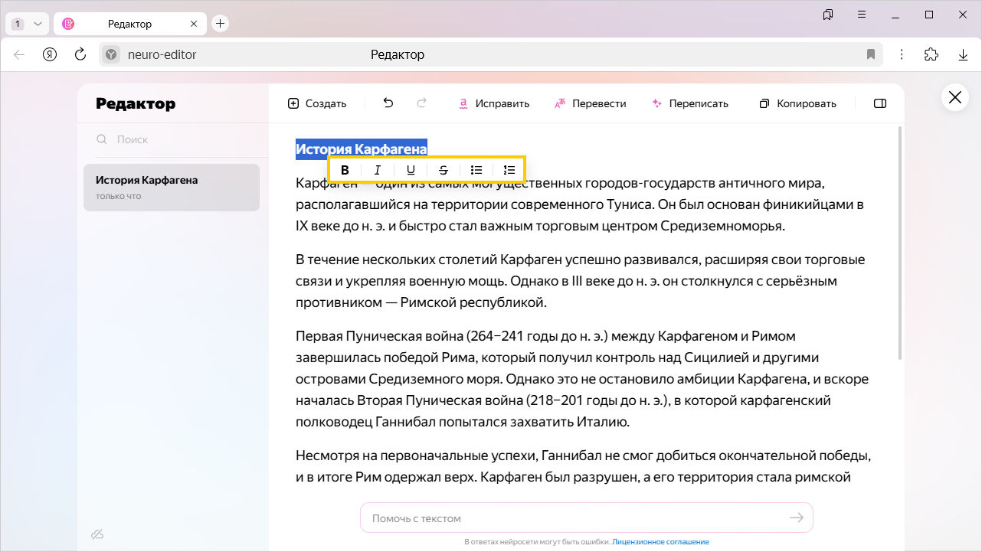982x552 pixels.
Task: Convert selection to bulleted list
Action: tap(476, 170)
